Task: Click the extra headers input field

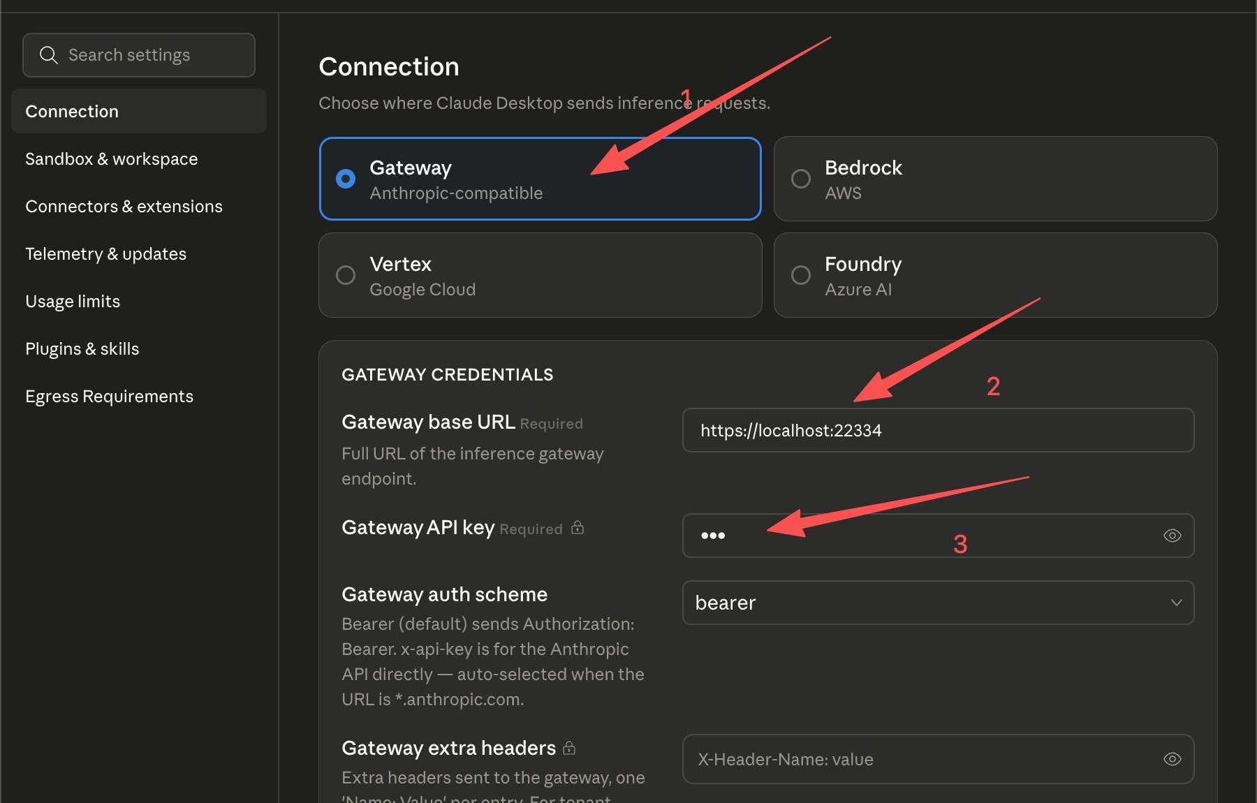Action: 938,759
